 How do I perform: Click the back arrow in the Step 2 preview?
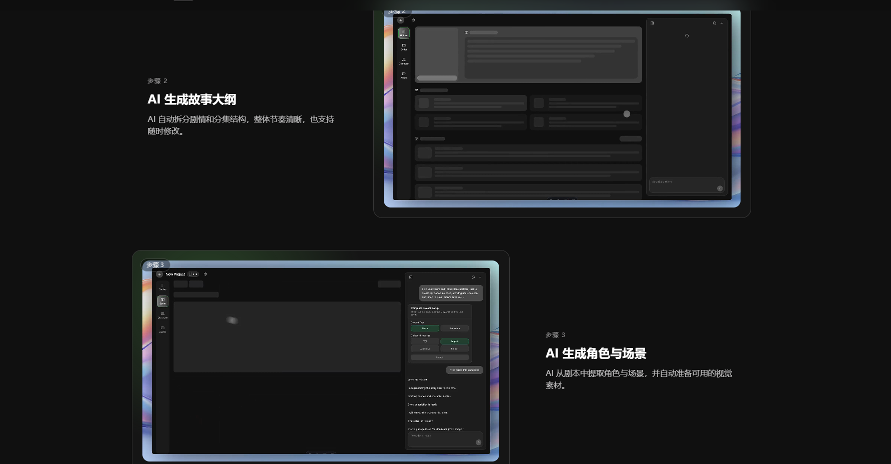(x=401, y=20)
